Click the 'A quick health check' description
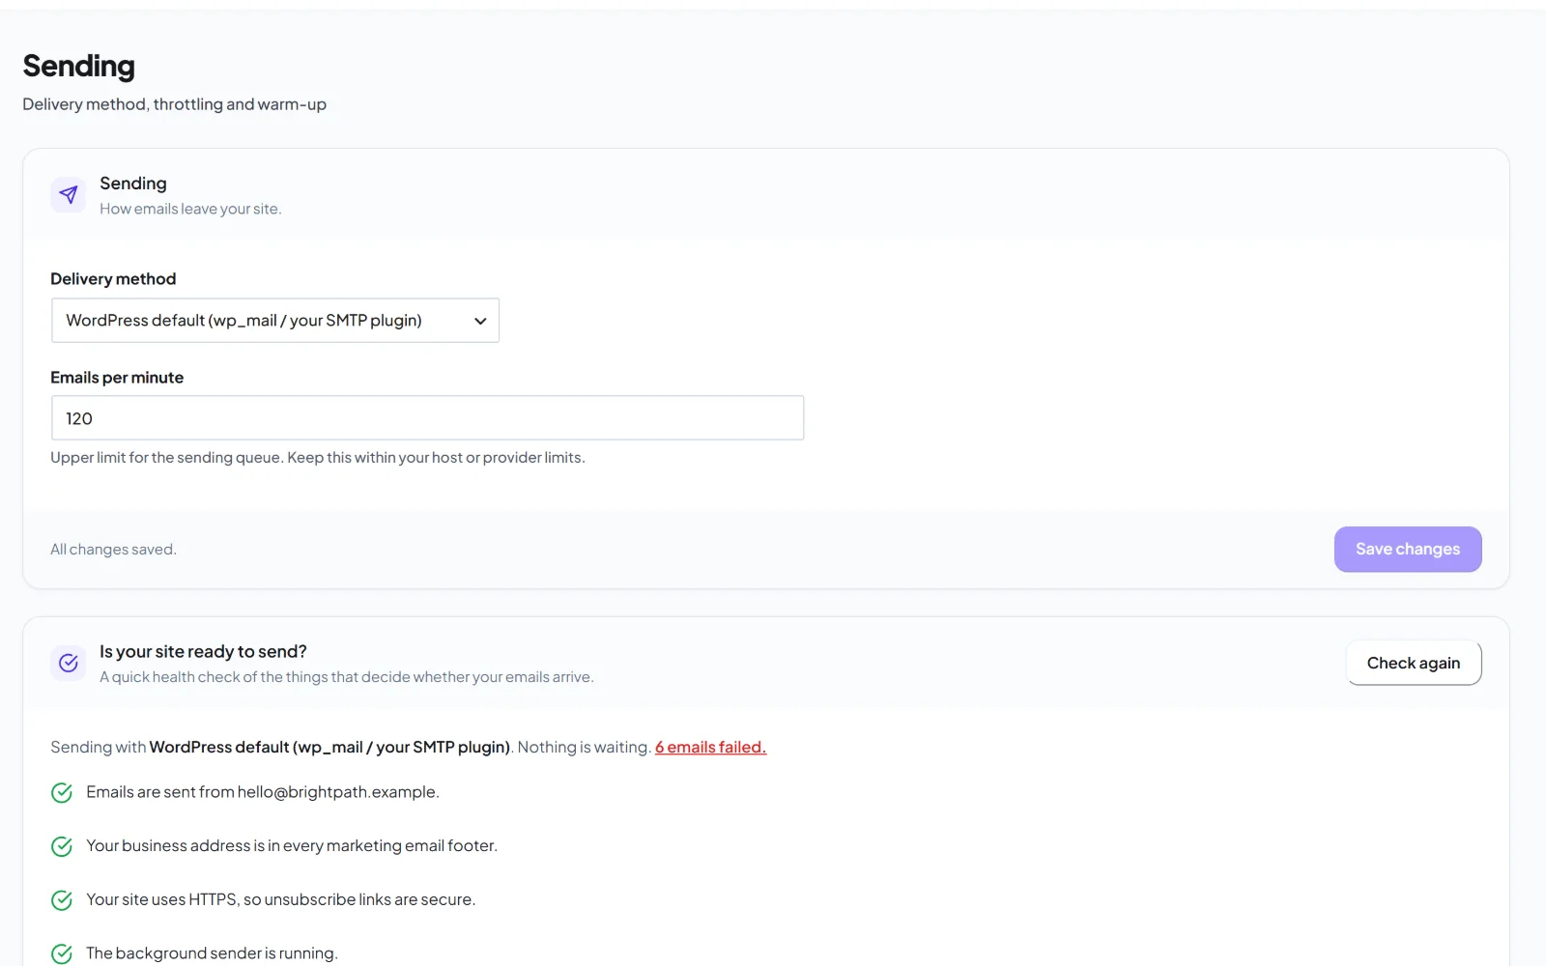Screen dimensions: 1546x966 coord(347,677)
